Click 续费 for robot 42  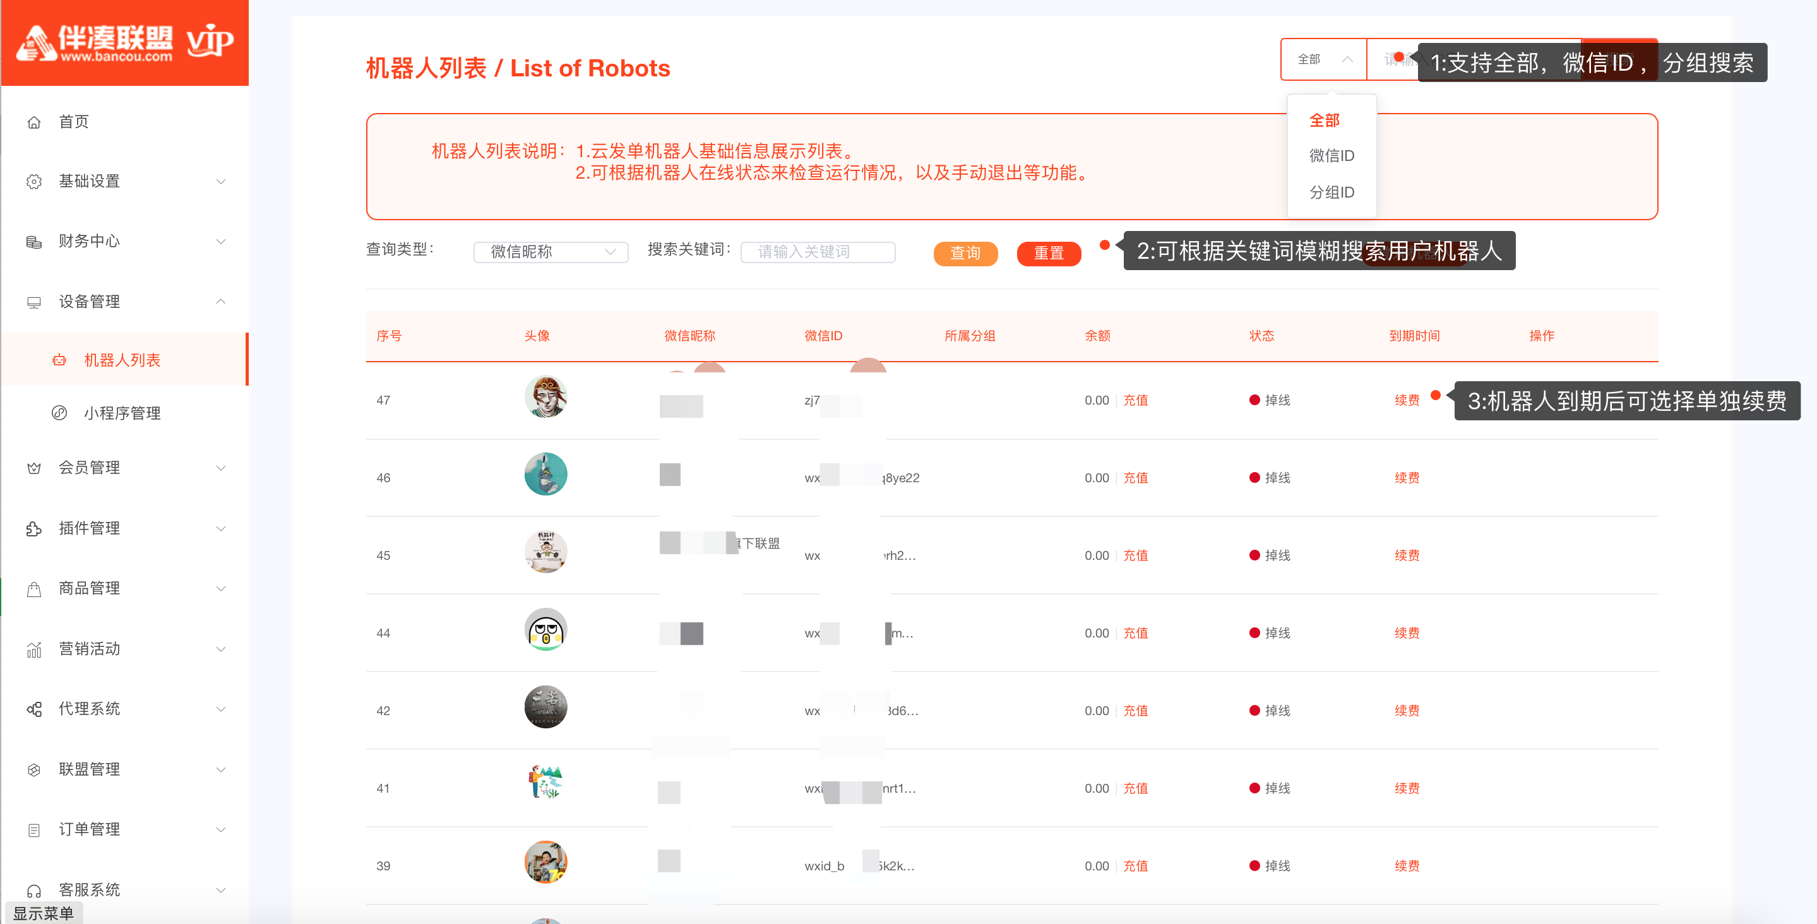1407,711
